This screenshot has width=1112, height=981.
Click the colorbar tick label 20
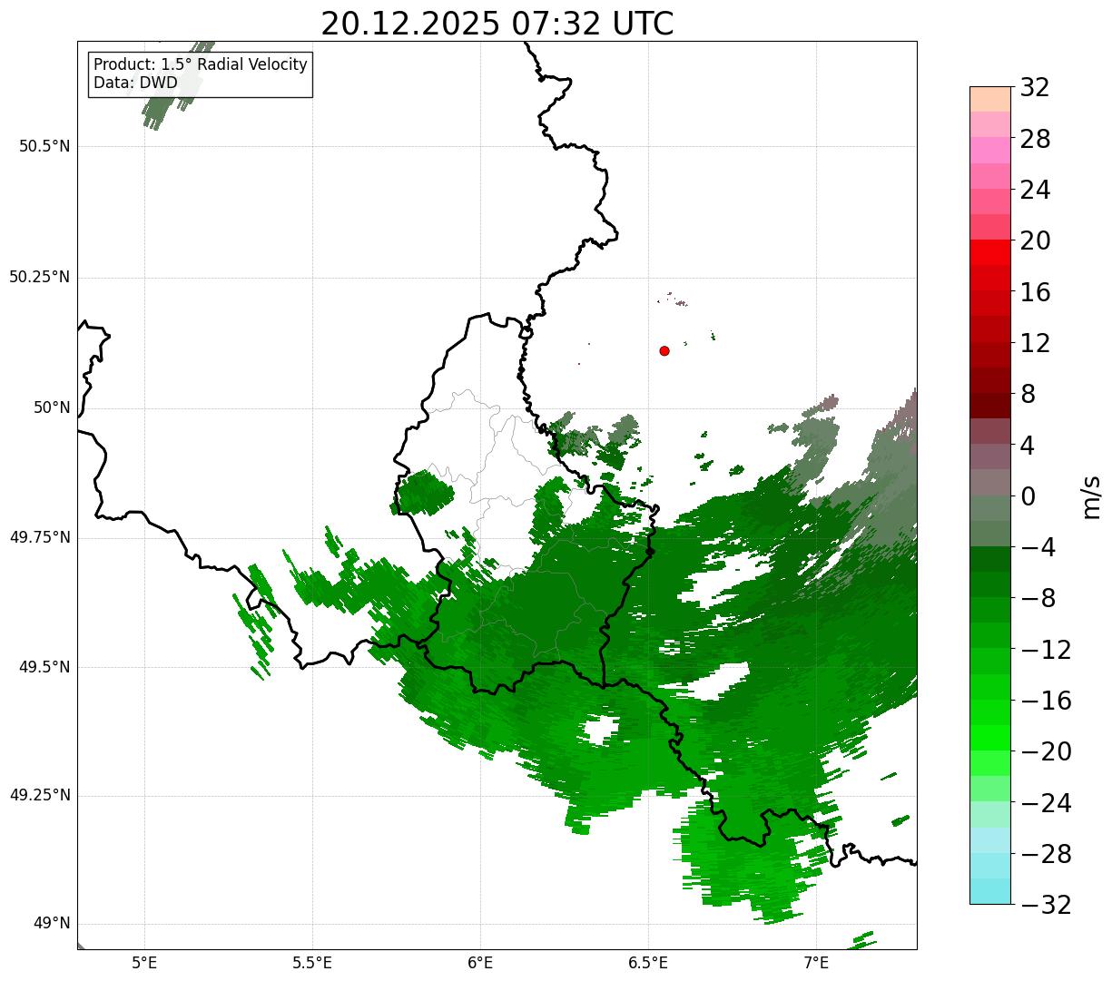1035,240
